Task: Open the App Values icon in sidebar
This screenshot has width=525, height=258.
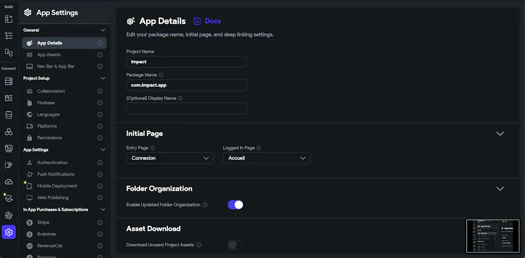Action: click(x=9, y=115)
